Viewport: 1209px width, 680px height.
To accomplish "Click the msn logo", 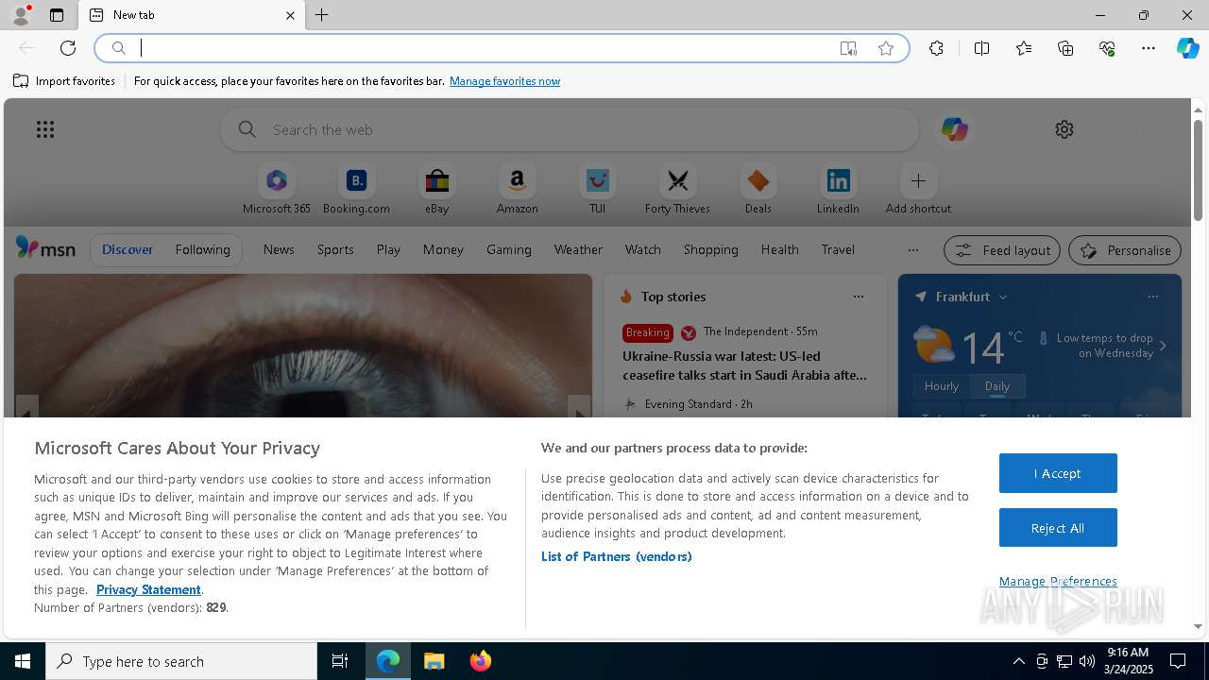I will point(45,248).
